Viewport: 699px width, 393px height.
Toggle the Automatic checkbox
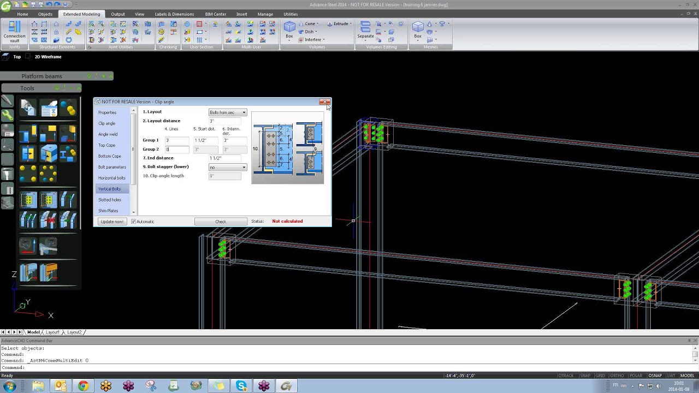pos(133,222)
